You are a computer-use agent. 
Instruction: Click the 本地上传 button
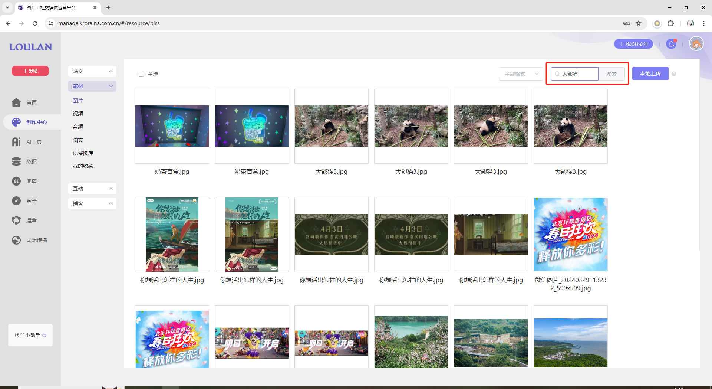coord(650,73)
